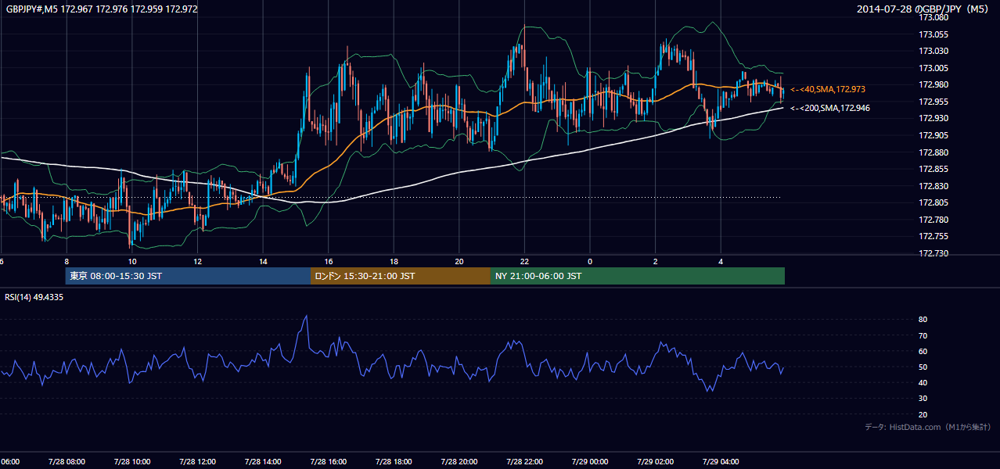Click price axis value 172.880
Image resolution: width=1000 pixels, height=469 pixels.
(x=933, y=152)
